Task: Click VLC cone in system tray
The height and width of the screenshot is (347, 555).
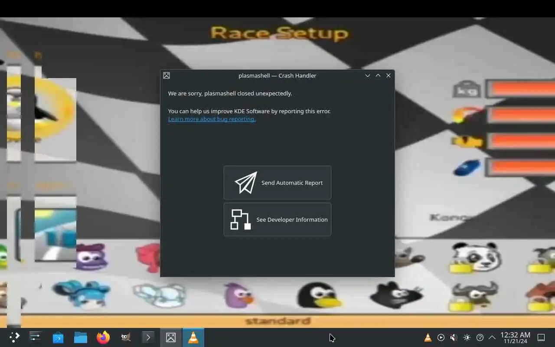Action: [428, 337]
